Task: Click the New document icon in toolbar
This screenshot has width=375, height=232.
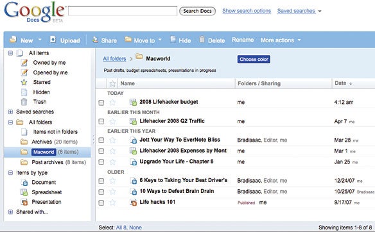Action: [13, 40]
